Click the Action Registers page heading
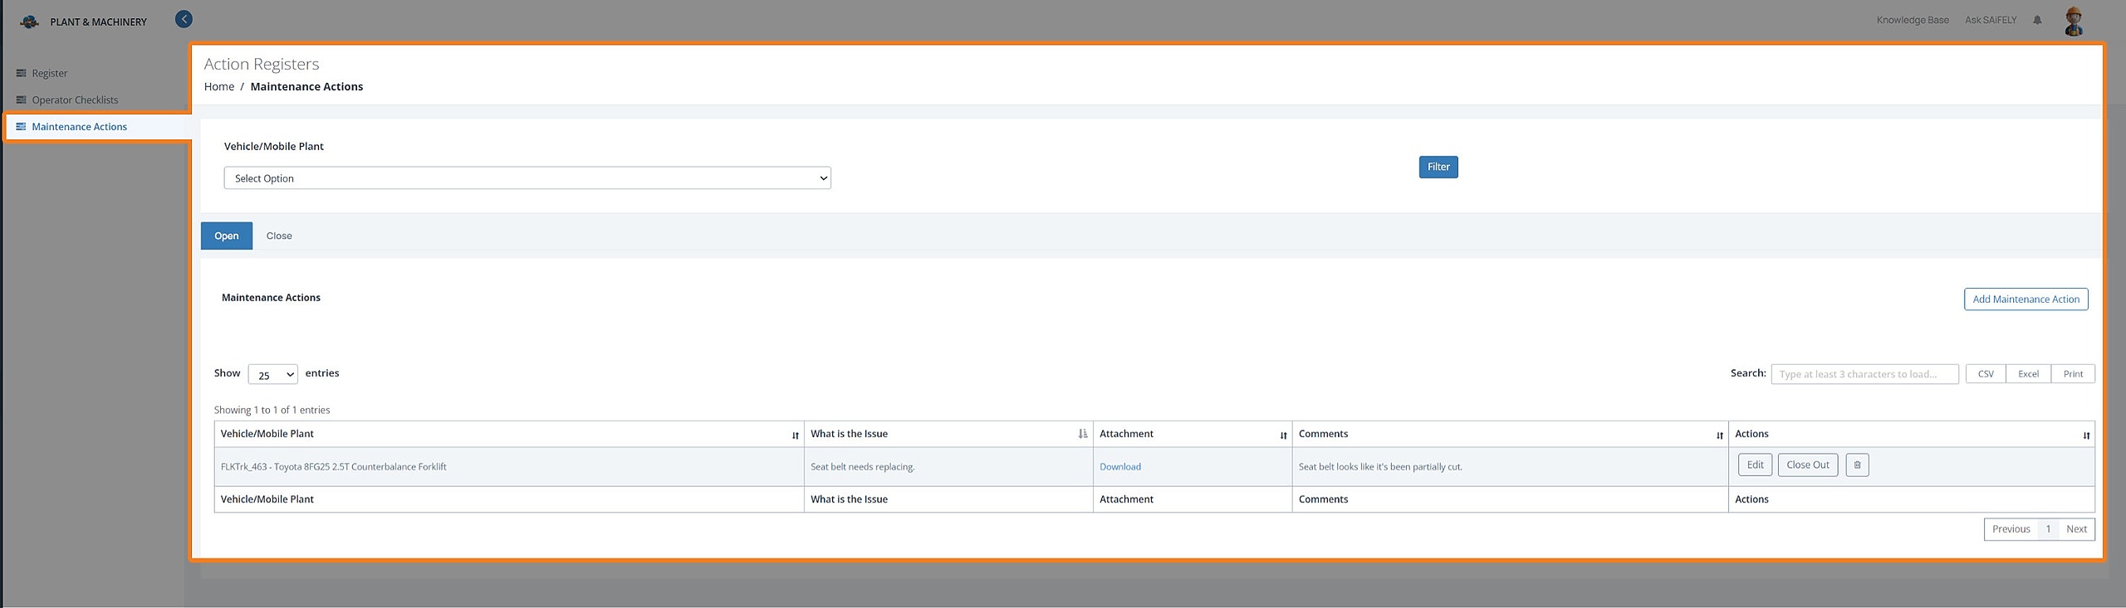 coord(262,64)
